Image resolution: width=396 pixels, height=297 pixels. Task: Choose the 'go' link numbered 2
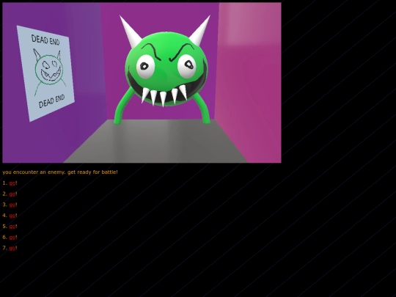point(12,194)
